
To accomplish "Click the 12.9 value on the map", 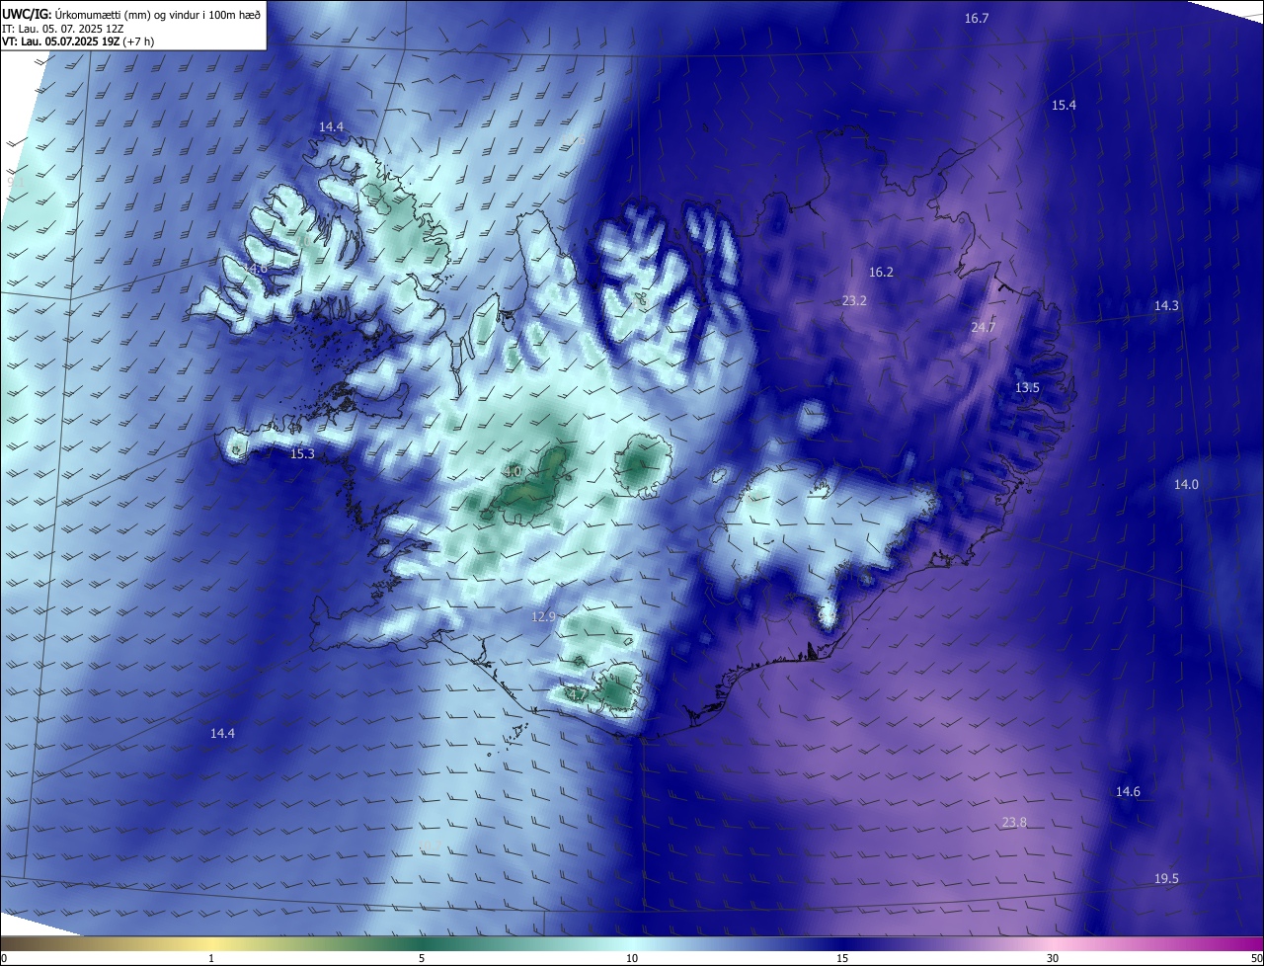I will click(544, 616).
